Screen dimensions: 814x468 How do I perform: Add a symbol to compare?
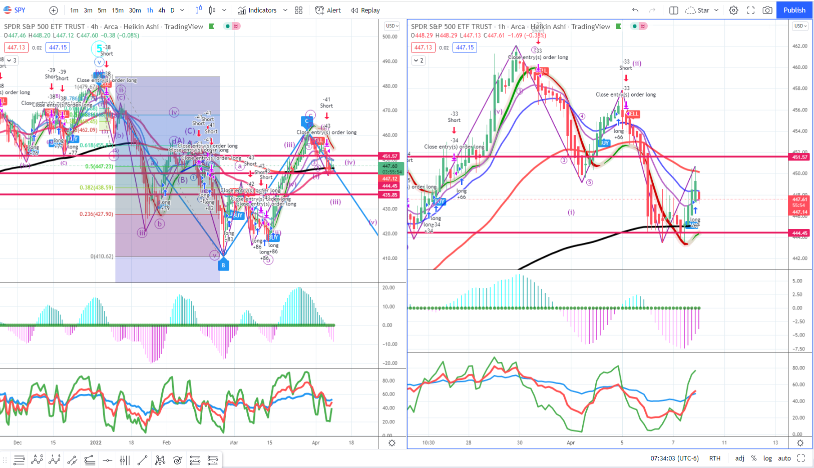(54, 10)
